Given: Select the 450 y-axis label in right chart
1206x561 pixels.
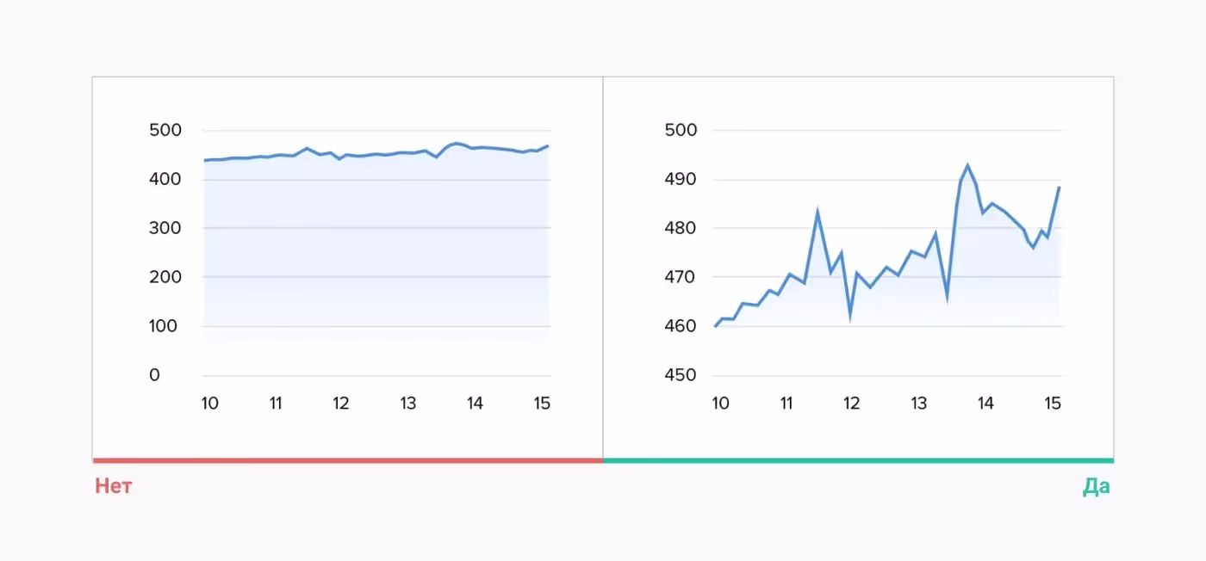Looking at the screenshot, I should coord(680,375).
